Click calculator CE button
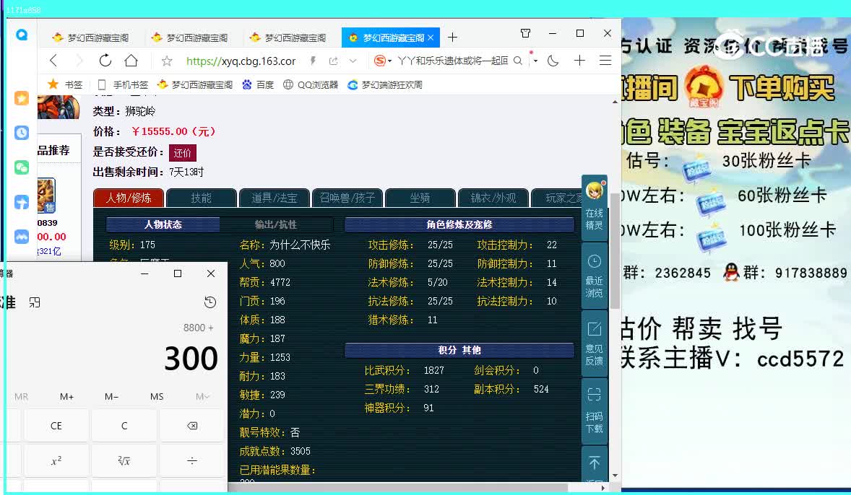This screenshot has height=495, width=851. pyautogui.click(x=56, y=426)
